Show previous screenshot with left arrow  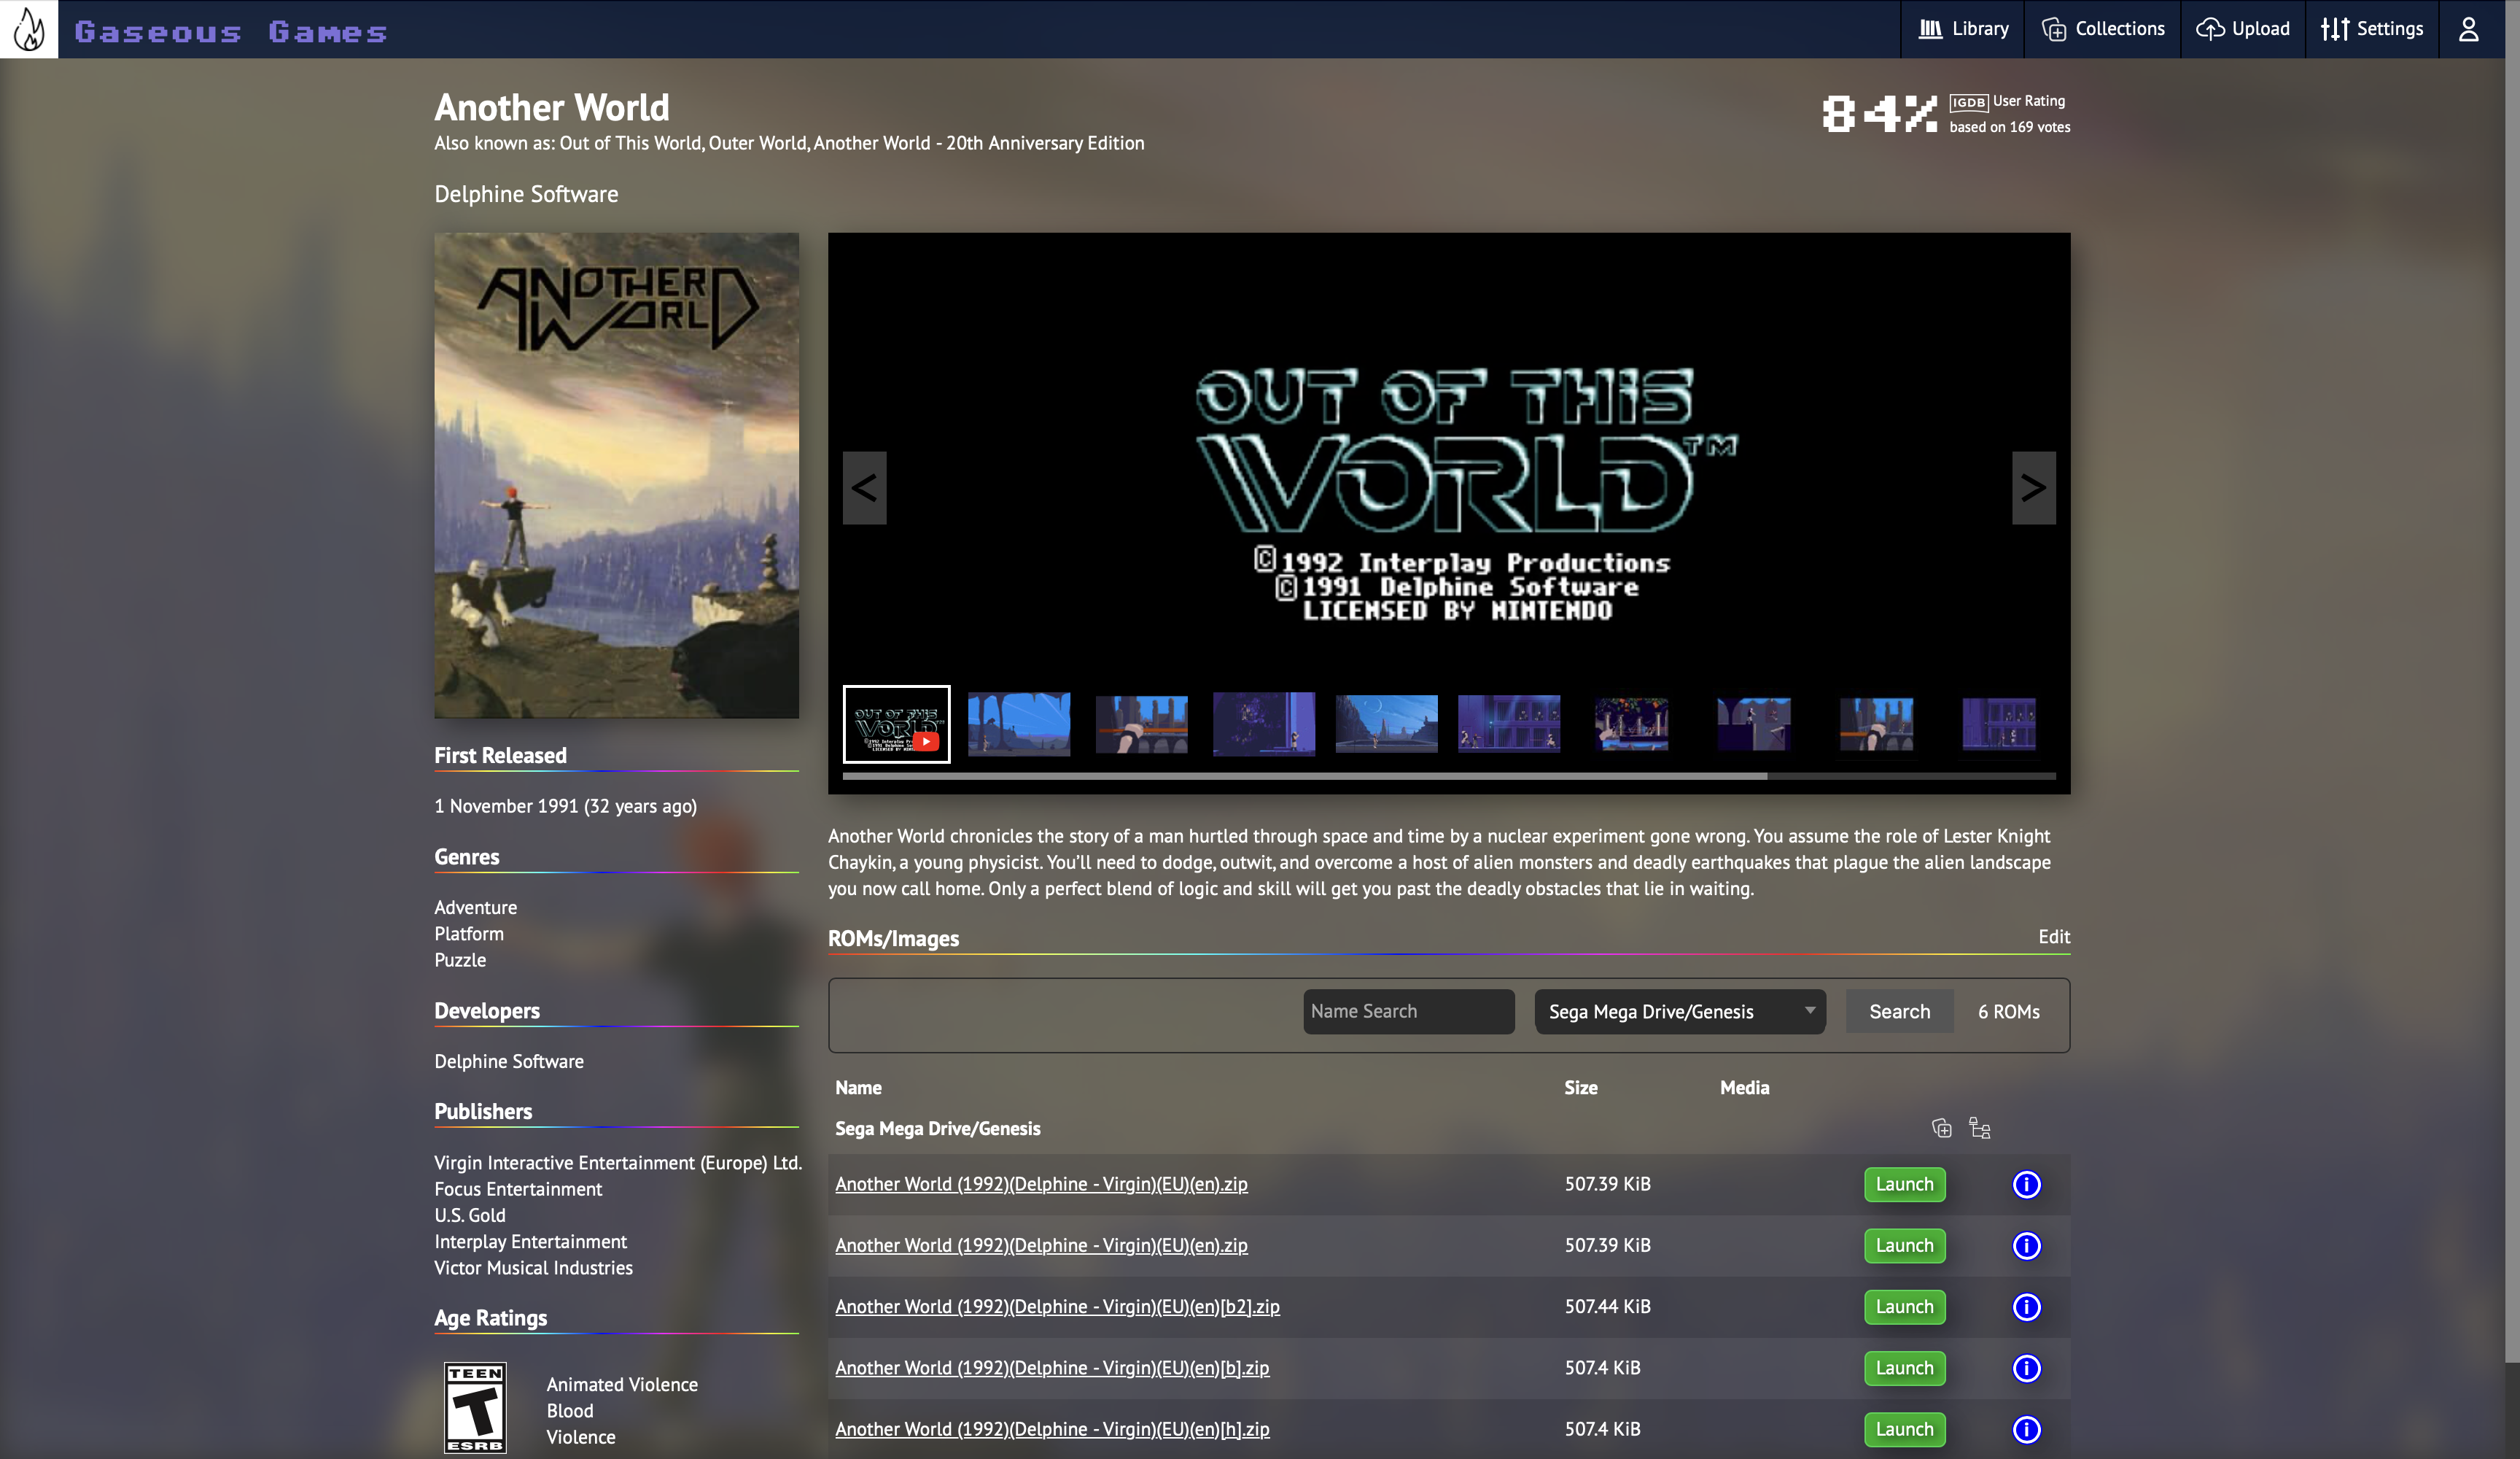[x=864, y=487]
